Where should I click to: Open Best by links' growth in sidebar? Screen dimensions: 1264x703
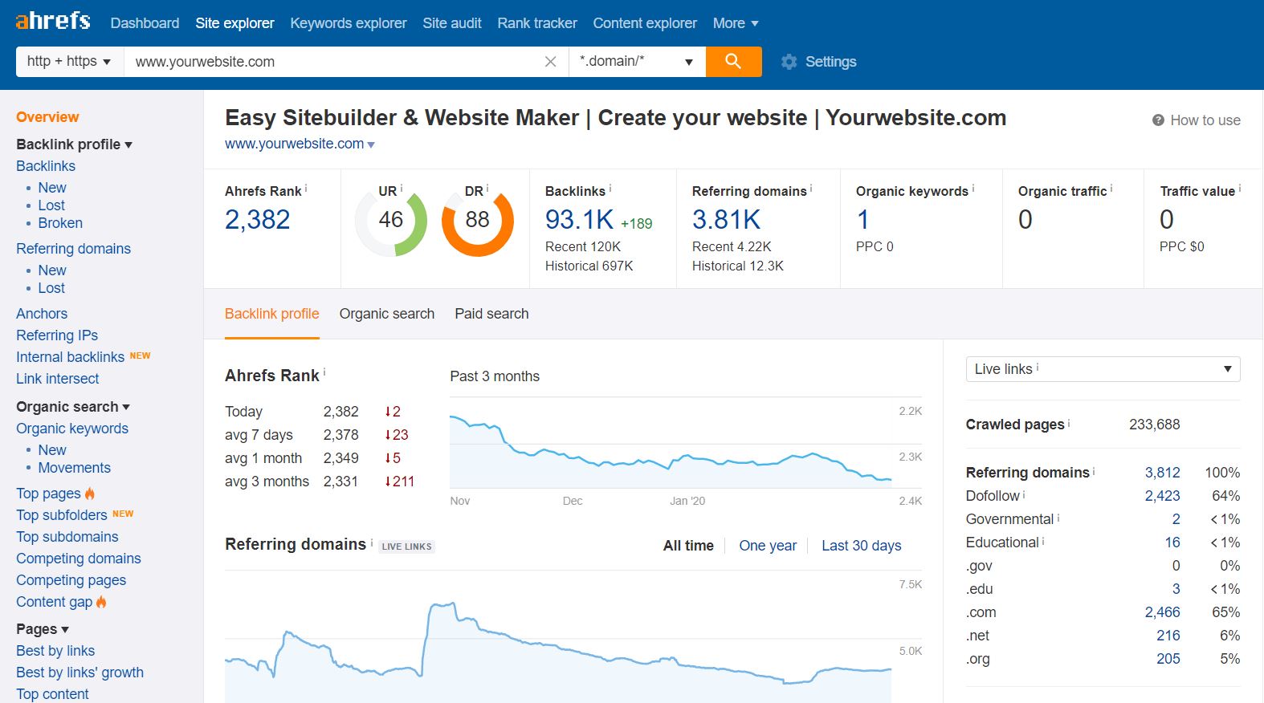pos(80,673)
